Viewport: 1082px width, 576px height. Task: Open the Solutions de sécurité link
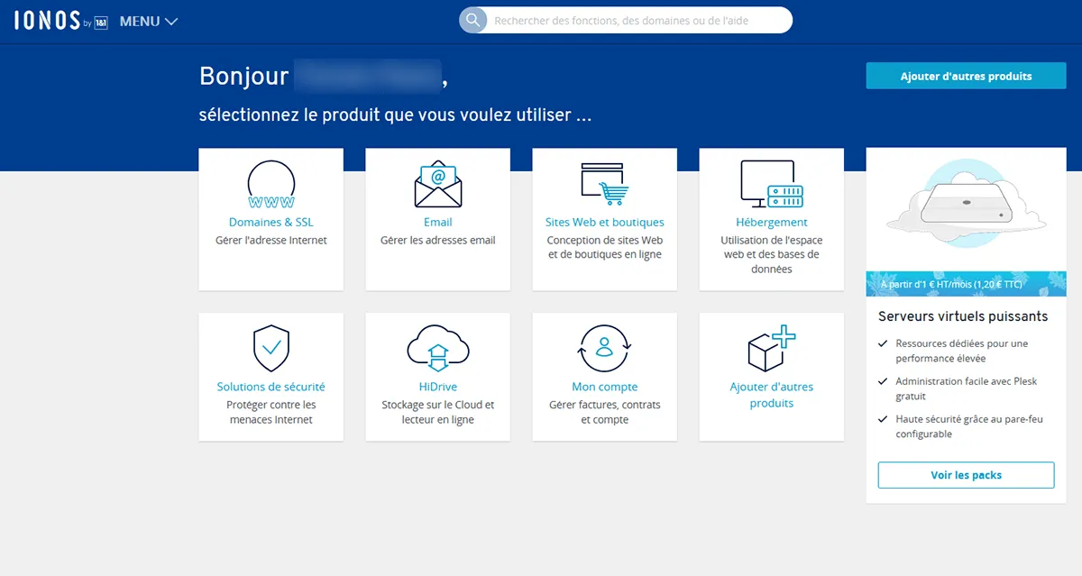point(270,387)
